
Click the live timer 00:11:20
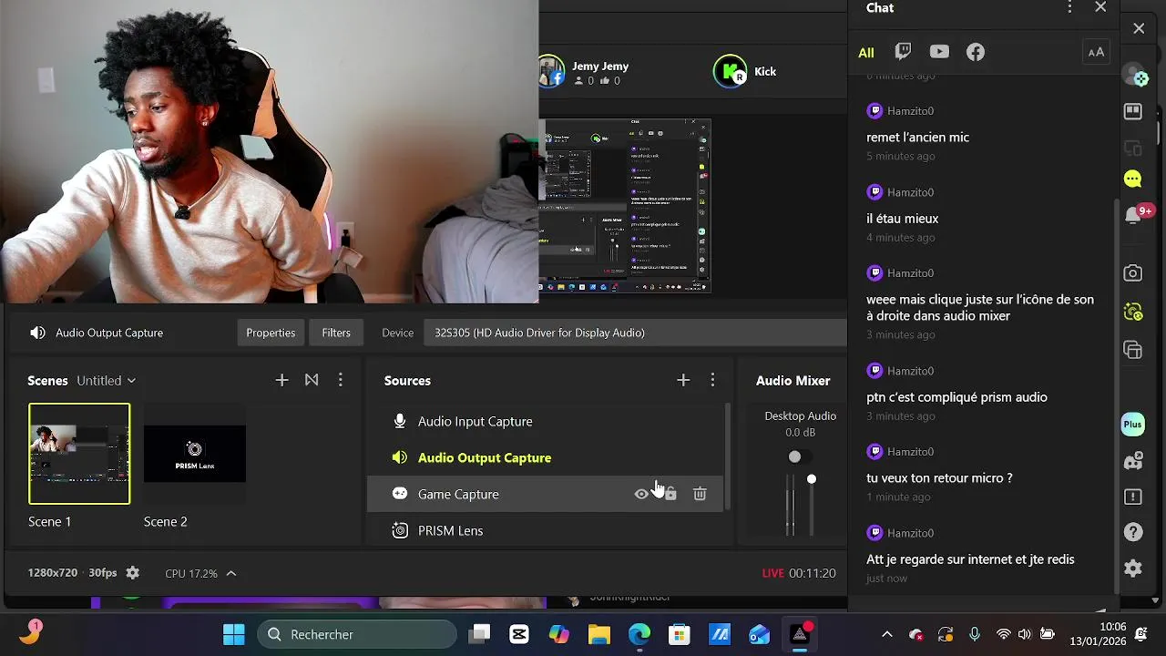click(x=813, y=573)
